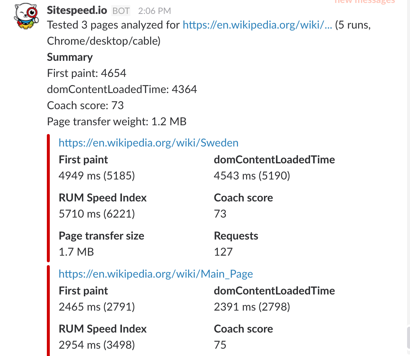Image resolution: width=410 pixels, height=356 pixels.
Task: Click the Page transfer weight 1.2 MB line
Action: click(x=117, y=122)
